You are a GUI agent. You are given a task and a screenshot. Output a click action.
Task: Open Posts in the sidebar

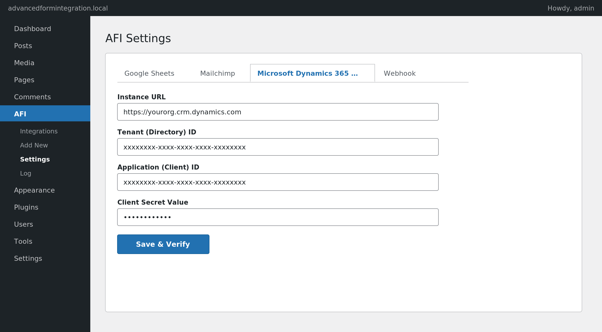45,46
